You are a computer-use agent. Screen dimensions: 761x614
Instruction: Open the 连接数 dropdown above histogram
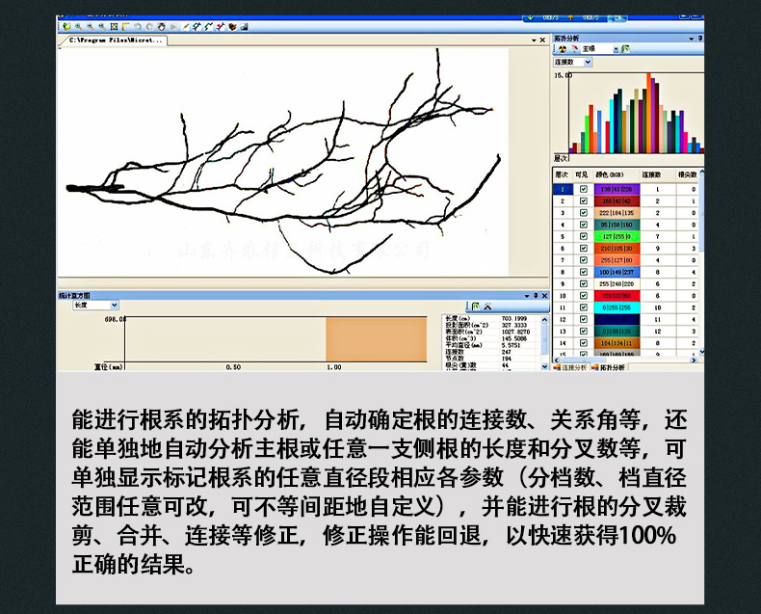point(588,62)
